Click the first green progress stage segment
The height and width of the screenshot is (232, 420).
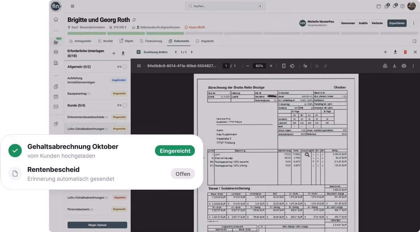pos(87,34)
